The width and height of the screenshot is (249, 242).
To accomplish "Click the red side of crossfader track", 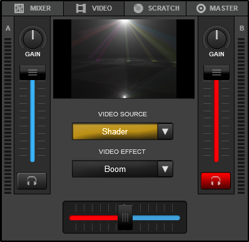I will click(94, 218).
